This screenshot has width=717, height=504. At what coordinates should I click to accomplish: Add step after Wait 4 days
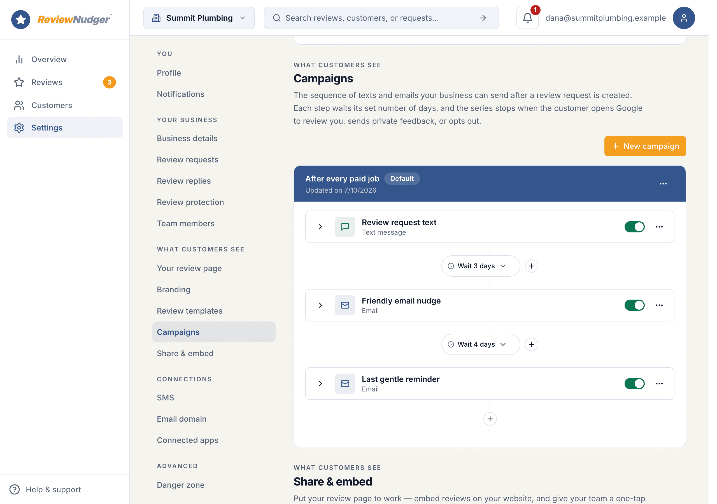pos(538,349)
